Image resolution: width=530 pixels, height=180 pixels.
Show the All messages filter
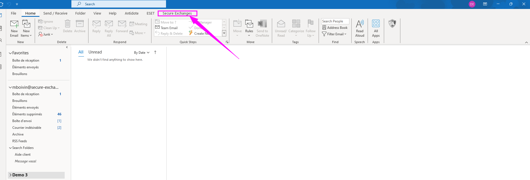click(81, 52)
